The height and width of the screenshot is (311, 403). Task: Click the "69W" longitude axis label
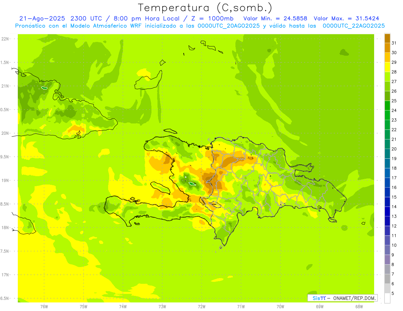320,306
